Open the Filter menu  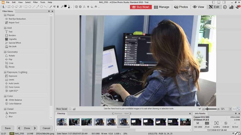coord(35,2)
